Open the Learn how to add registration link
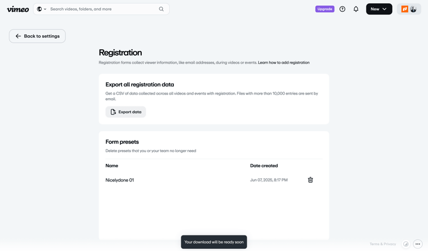 pos(284,62)
